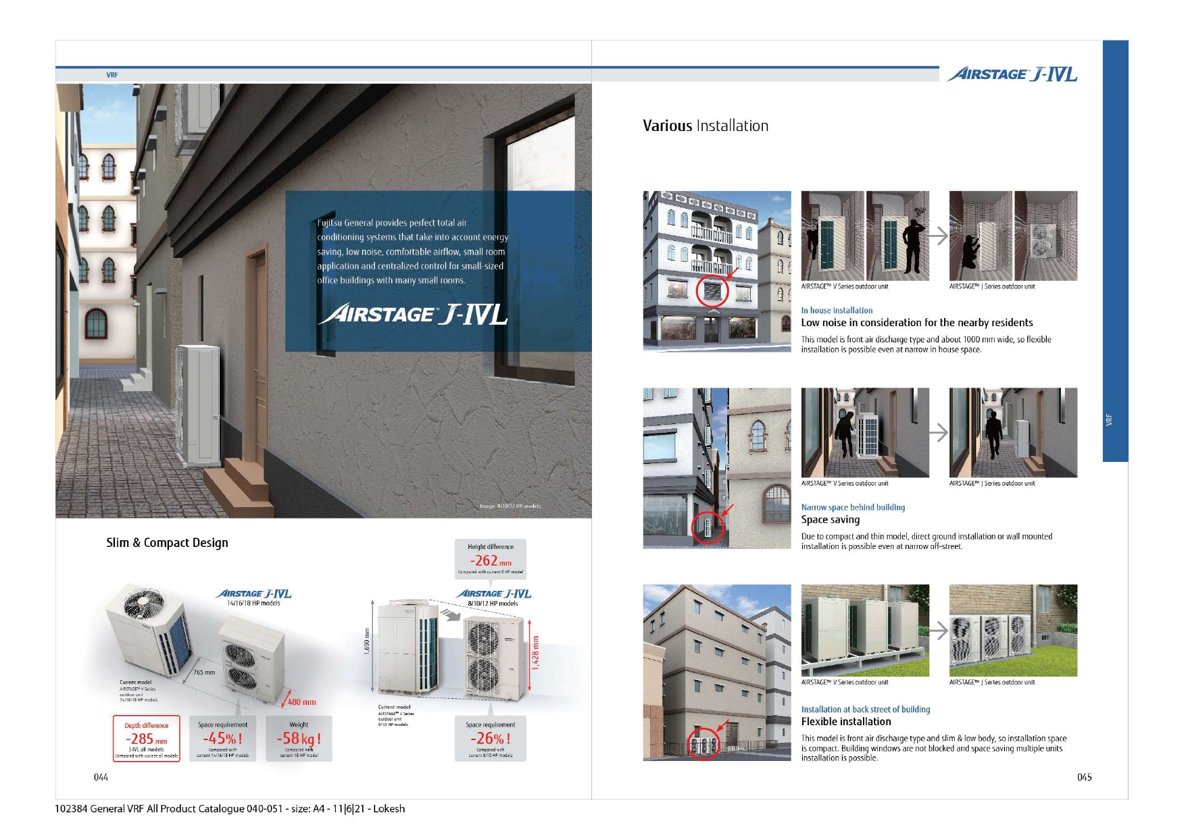This screenshot has height=838, width=1186.
Task: Click the 'Fujitsu General provides perfect total air' paragraph
Action: point(413,251)
